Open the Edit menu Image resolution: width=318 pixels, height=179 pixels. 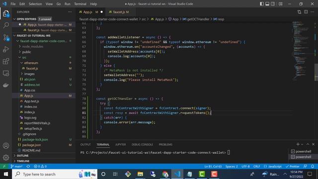(x=22, y=4)
